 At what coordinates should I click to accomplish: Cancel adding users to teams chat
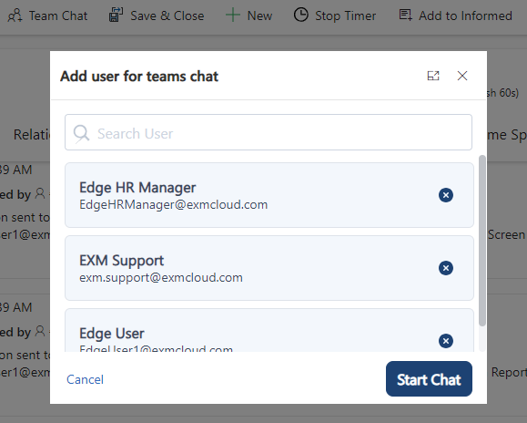[85, 379]
